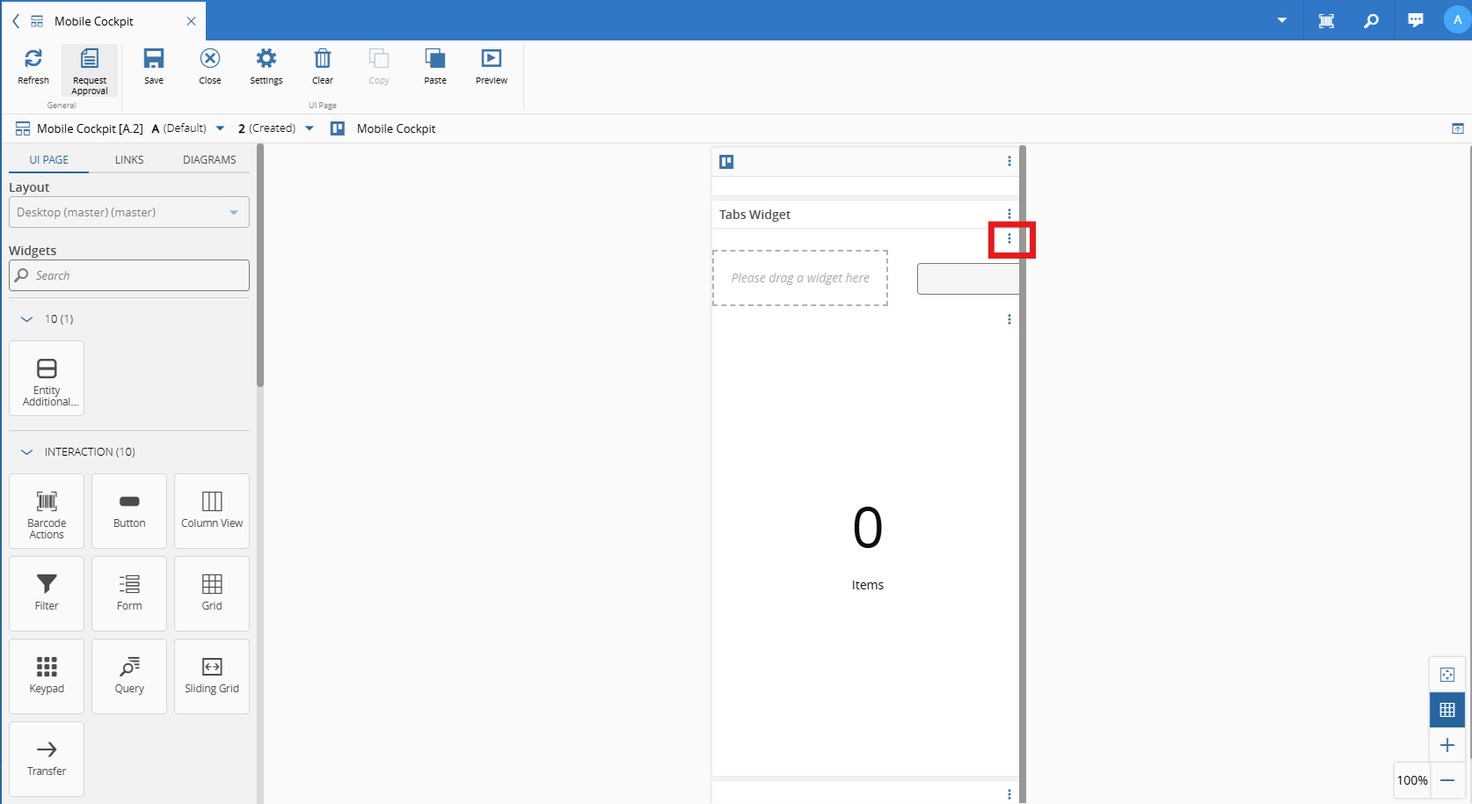Viewport: 1472px width, 804px height.
Task: Switch to the LINKS tab
Action: pyautogui.click(x=129, y=160)
